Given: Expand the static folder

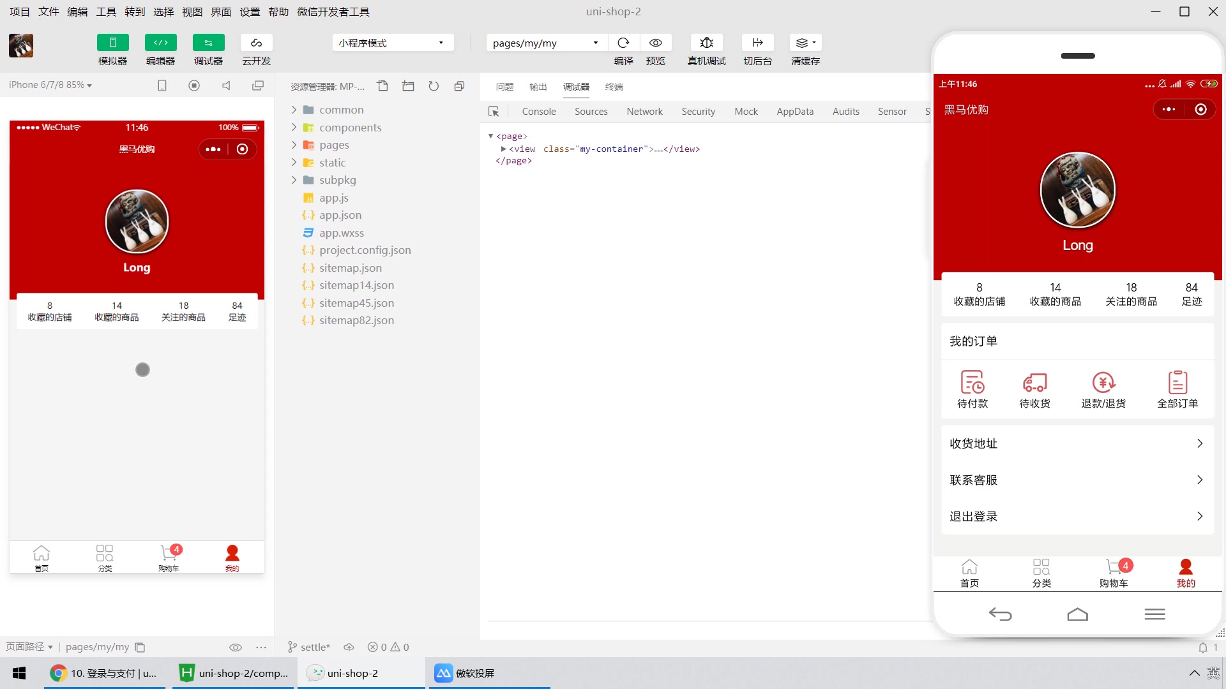Looking at the screenshot, I should coord(294,163).
